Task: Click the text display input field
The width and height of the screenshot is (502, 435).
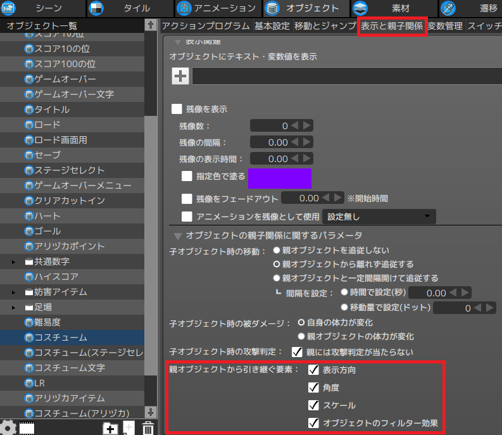Action: click(x=347, y=76)
